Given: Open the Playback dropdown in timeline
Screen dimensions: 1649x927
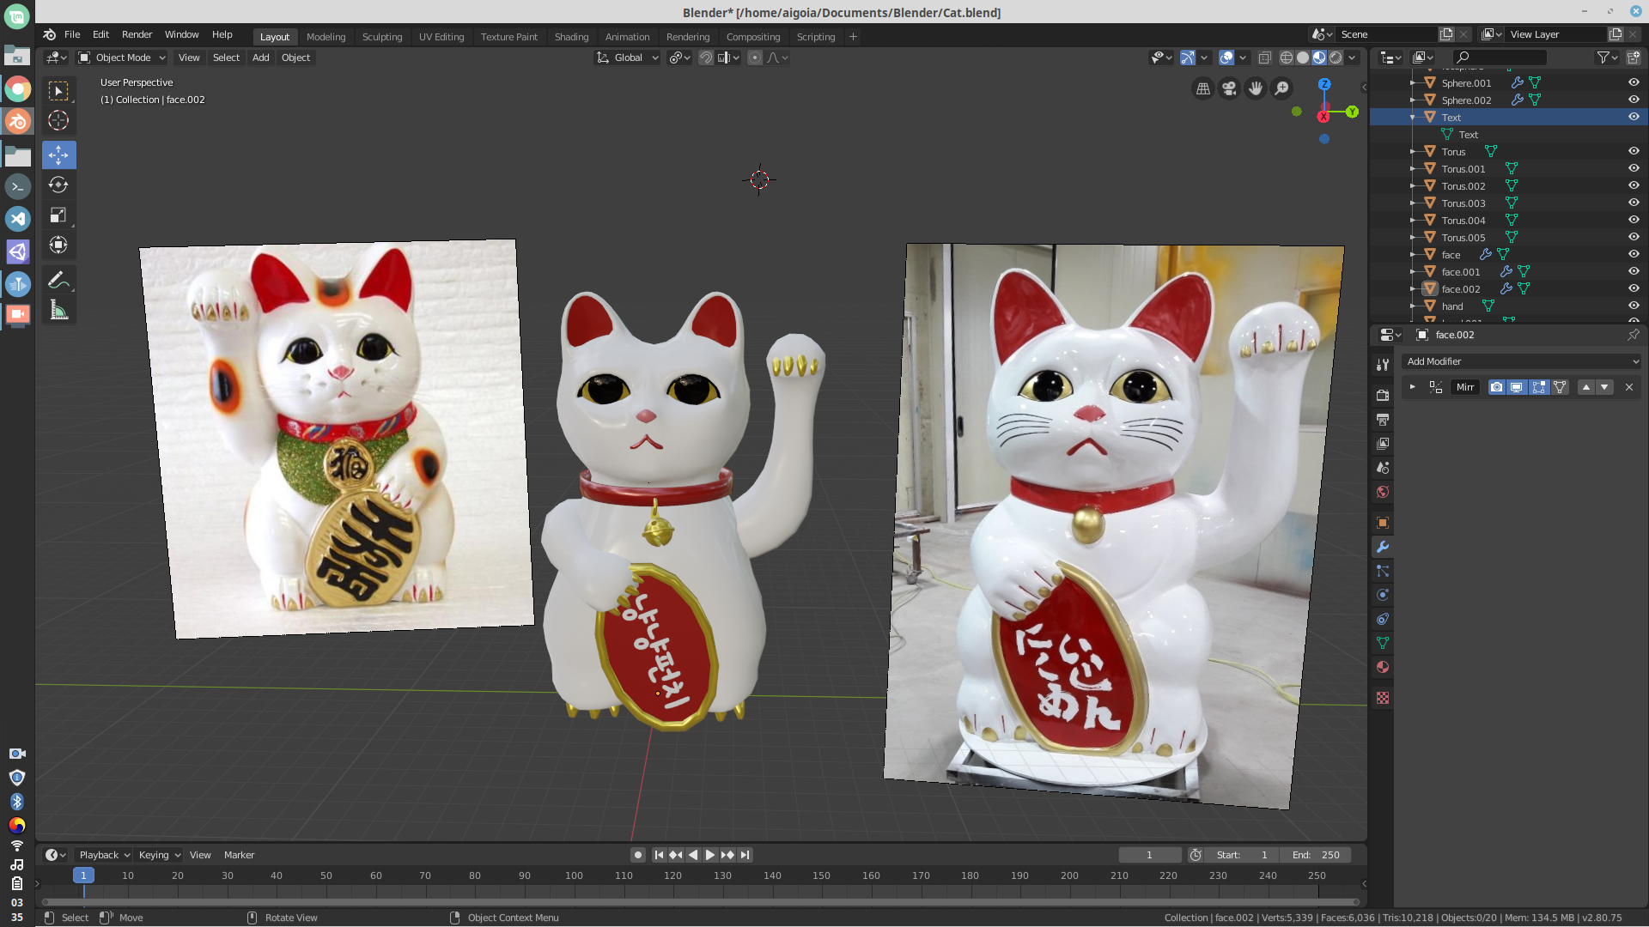Looking at the screenshot, I should coord(104,855).
